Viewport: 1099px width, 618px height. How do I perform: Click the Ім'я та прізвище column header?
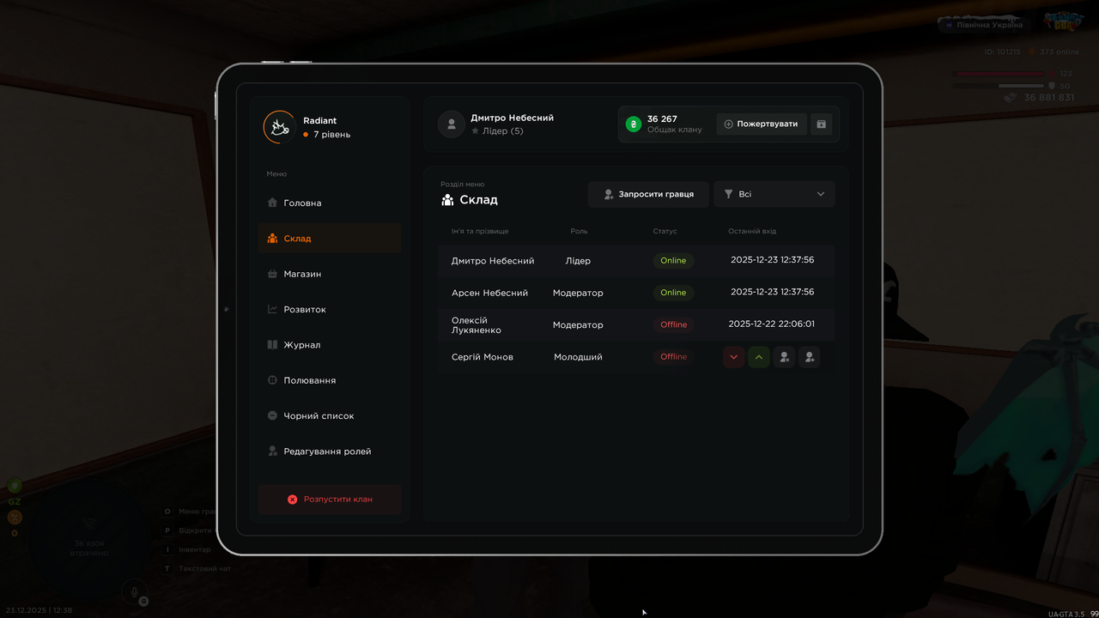[480, 231]
